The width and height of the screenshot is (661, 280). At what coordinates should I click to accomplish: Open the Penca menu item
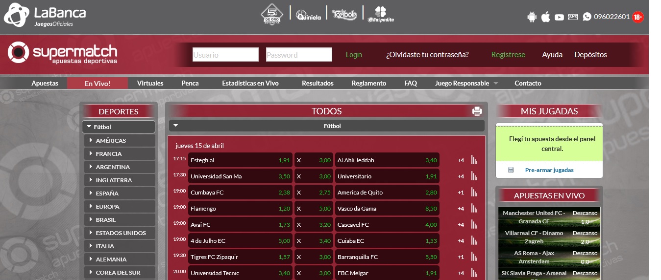[190, 83]
